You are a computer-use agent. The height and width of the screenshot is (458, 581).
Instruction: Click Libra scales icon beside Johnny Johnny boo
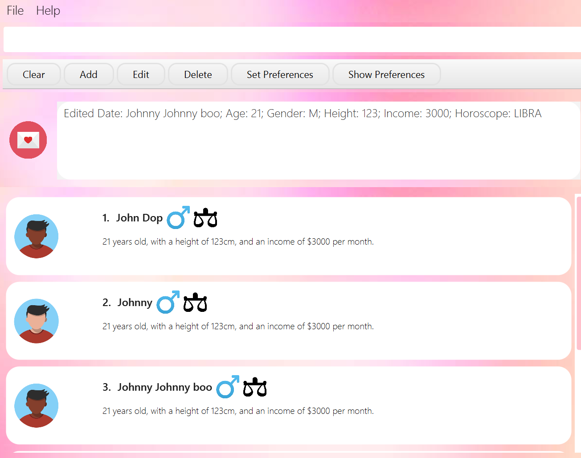[x=255, y=387]
